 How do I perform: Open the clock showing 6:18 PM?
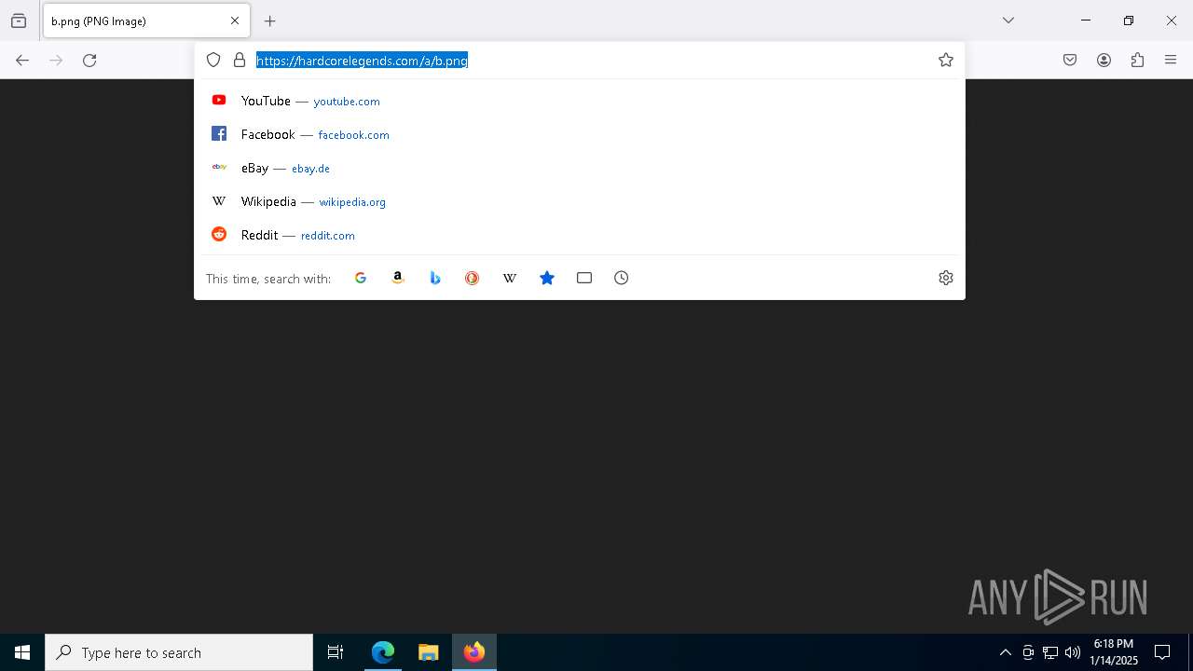[x=1114, y=652]
